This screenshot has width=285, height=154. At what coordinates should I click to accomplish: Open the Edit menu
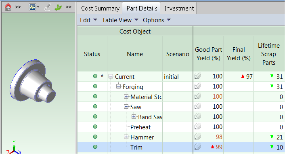pos(88,20)
